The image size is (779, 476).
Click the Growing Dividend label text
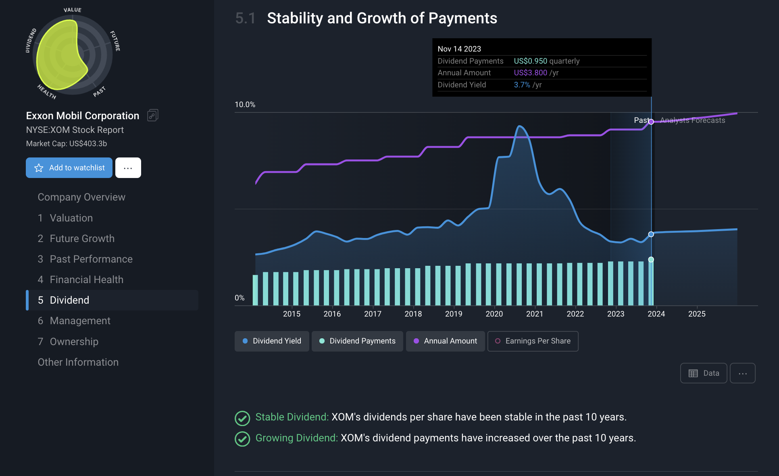coord(297,438)
